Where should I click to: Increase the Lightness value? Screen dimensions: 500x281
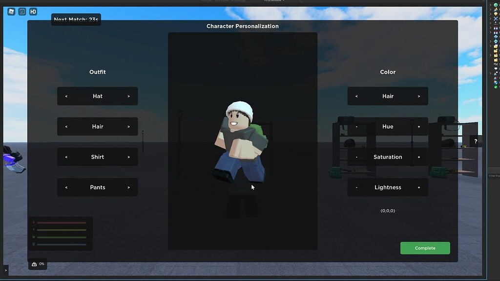[418, 188]
